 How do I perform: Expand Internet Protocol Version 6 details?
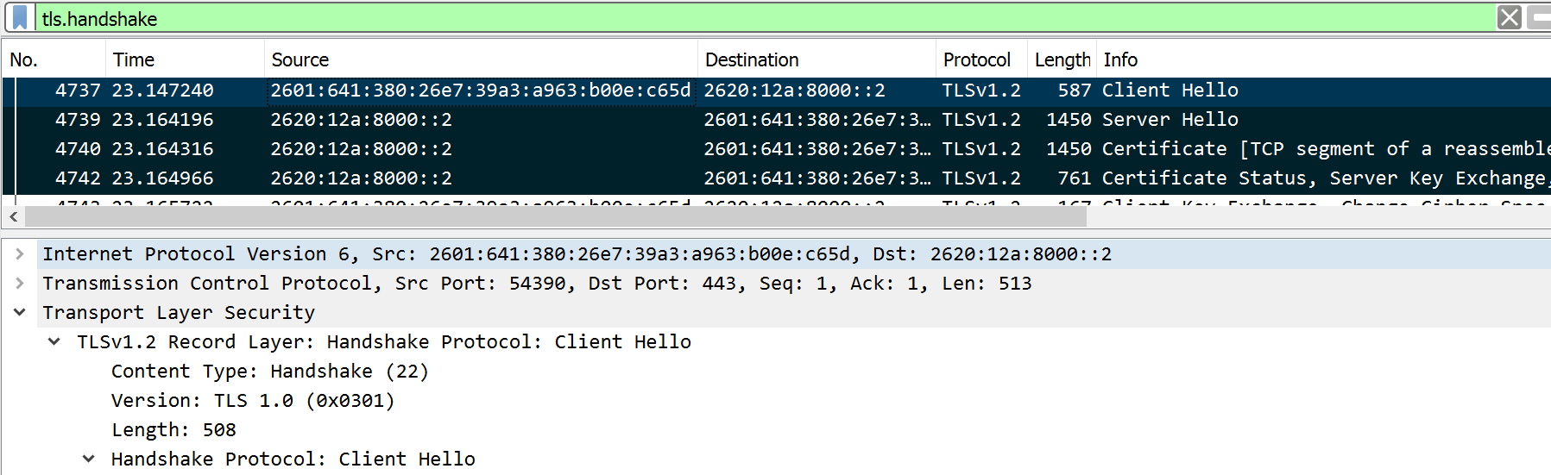(19, 253)
